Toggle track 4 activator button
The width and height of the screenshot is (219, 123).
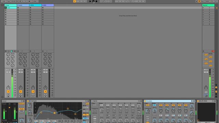click(46, 92)
